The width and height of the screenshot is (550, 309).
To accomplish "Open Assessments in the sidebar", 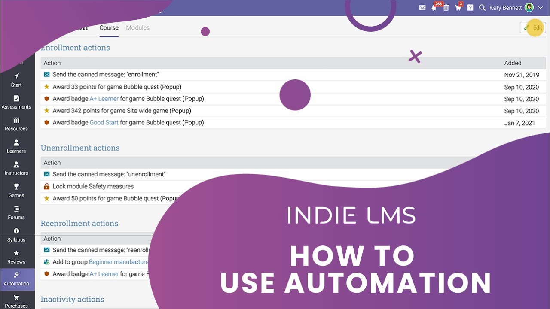I will point(16,102).
